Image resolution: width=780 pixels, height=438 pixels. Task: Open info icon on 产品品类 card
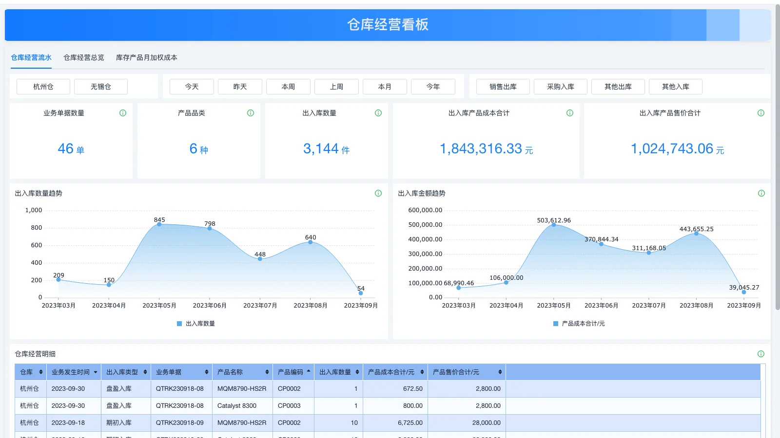251,113
